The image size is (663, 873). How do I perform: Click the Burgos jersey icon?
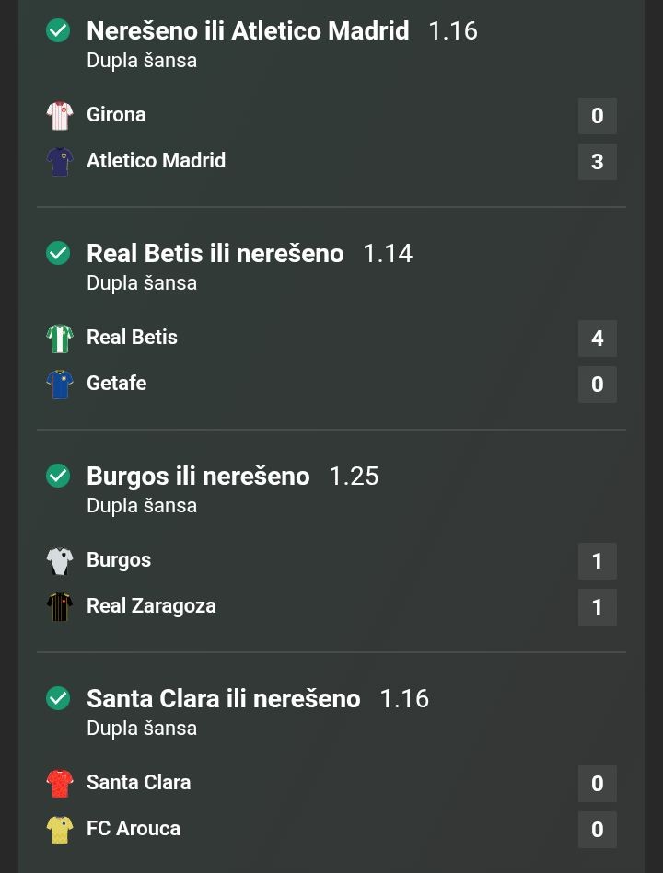click(x=60, y=561)
